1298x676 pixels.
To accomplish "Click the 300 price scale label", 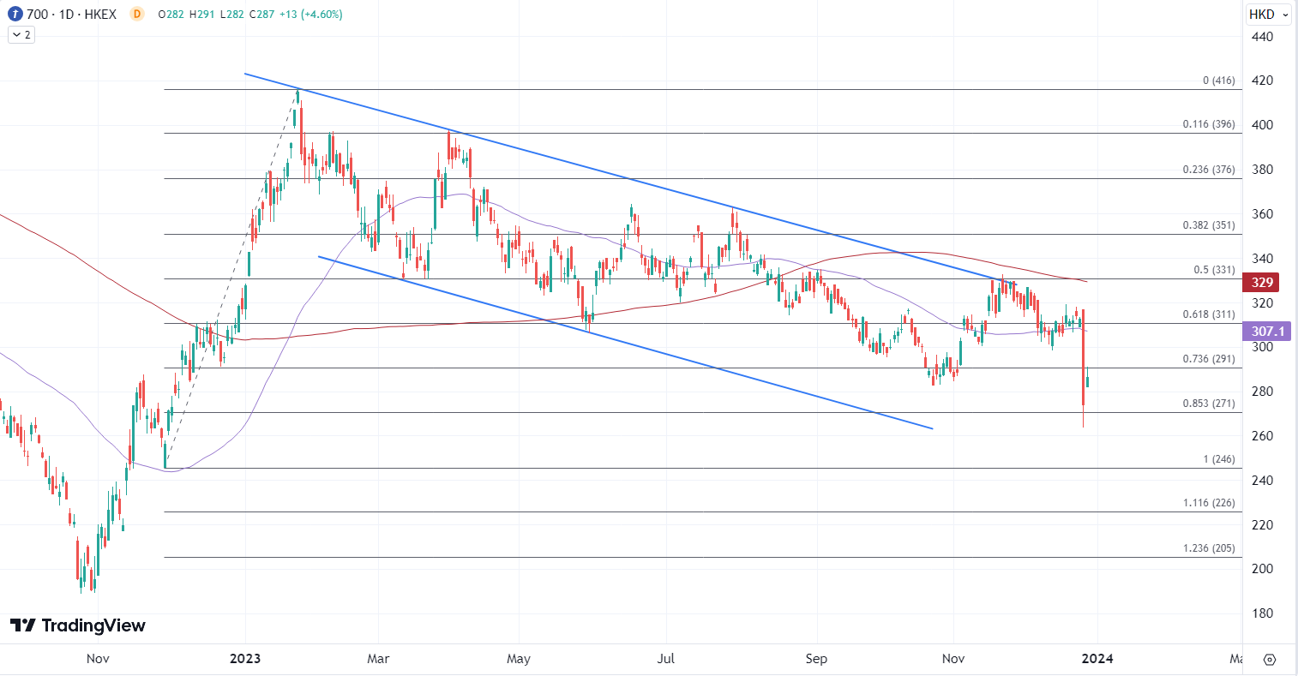I will click(x=1261, y=347).
